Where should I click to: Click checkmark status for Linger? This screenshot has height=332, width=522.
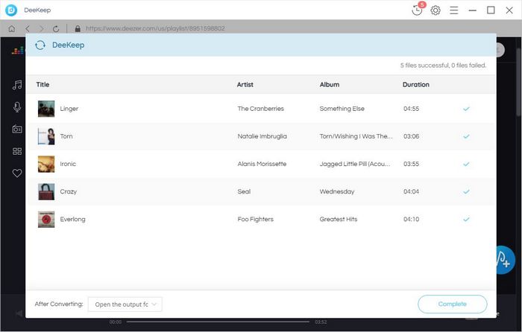[466, 109]
